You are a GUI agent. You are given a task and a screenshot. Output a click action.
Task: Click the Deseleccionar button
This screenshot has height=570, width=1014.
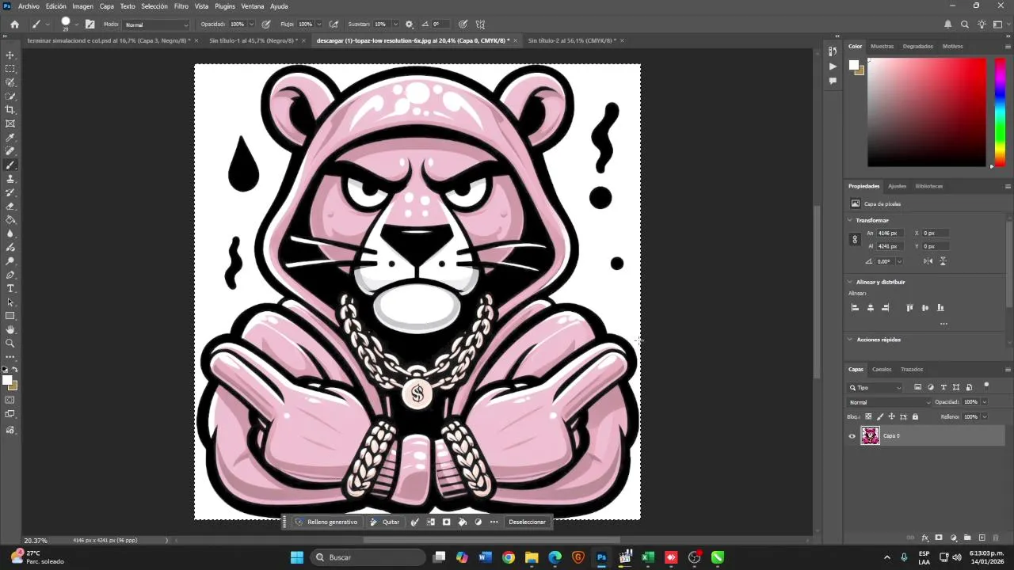pyautogui.click(x=527, y=522)
